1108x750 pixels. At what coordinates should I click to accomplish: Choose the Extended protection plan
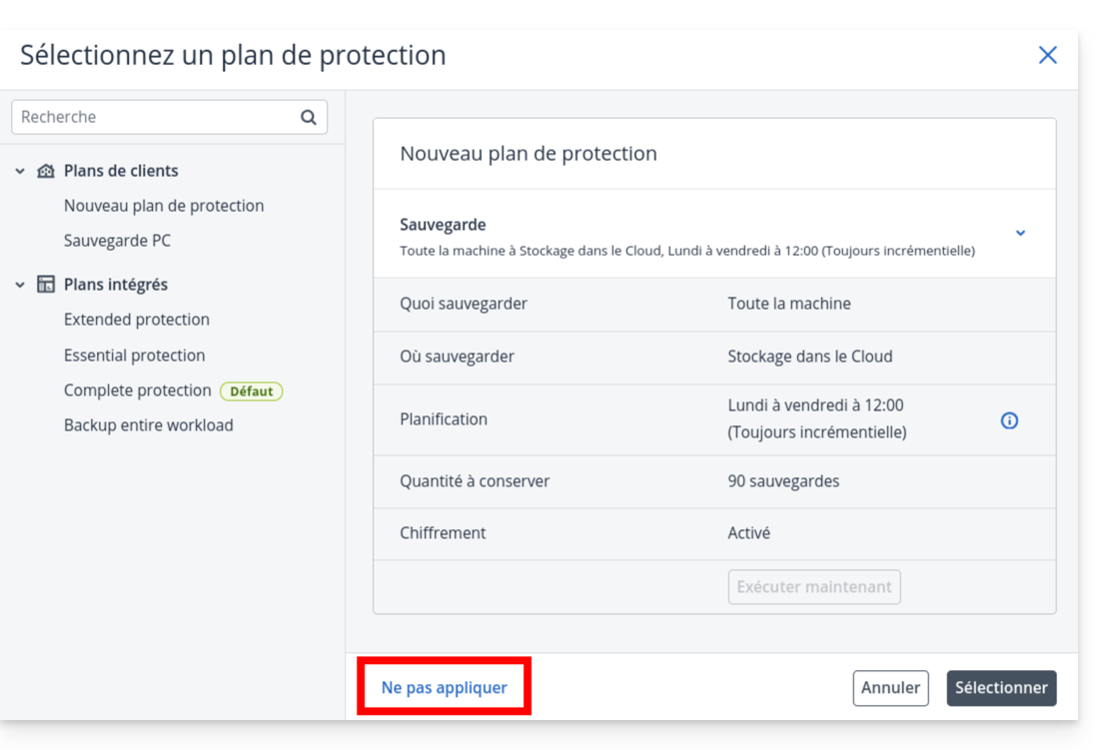(137, 320)
